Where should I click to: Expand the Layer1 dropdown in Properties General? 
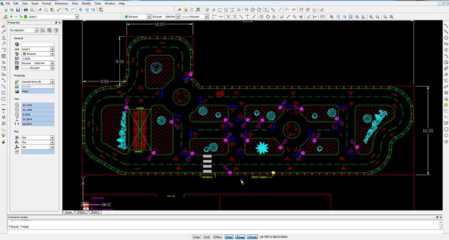52,49
